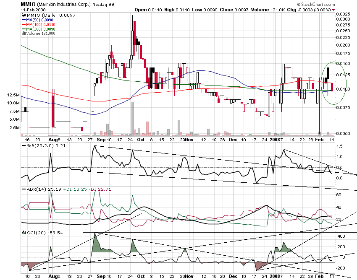Click the Sep label on upper date axis
The width and height of the screenshot is (357, 280).
click(101, 140)
